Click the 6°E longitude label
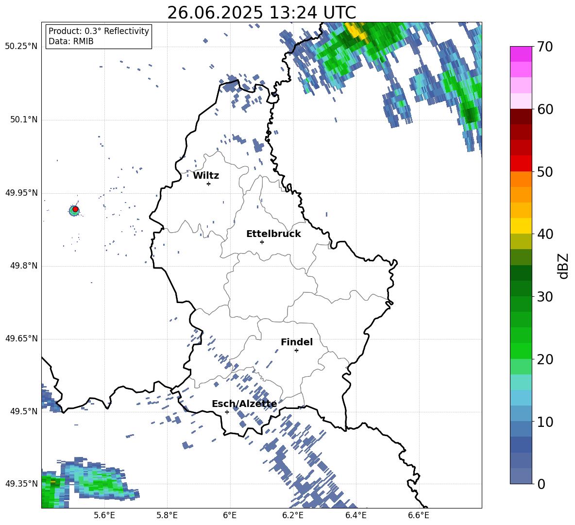This screenshot has width=575, height=525. (230, 516)
